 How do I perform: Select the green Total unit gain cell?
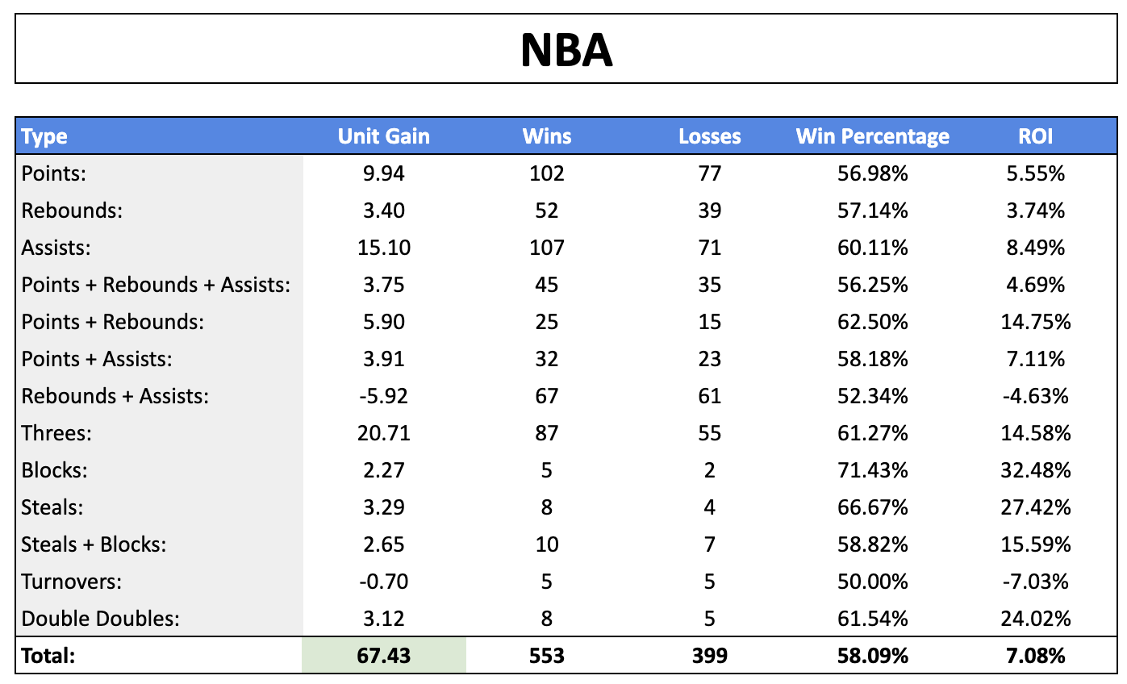[383, 656]
